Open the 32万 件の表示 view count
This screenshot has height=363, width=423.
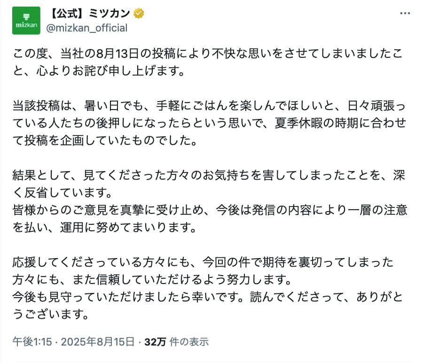pos(176,342)
